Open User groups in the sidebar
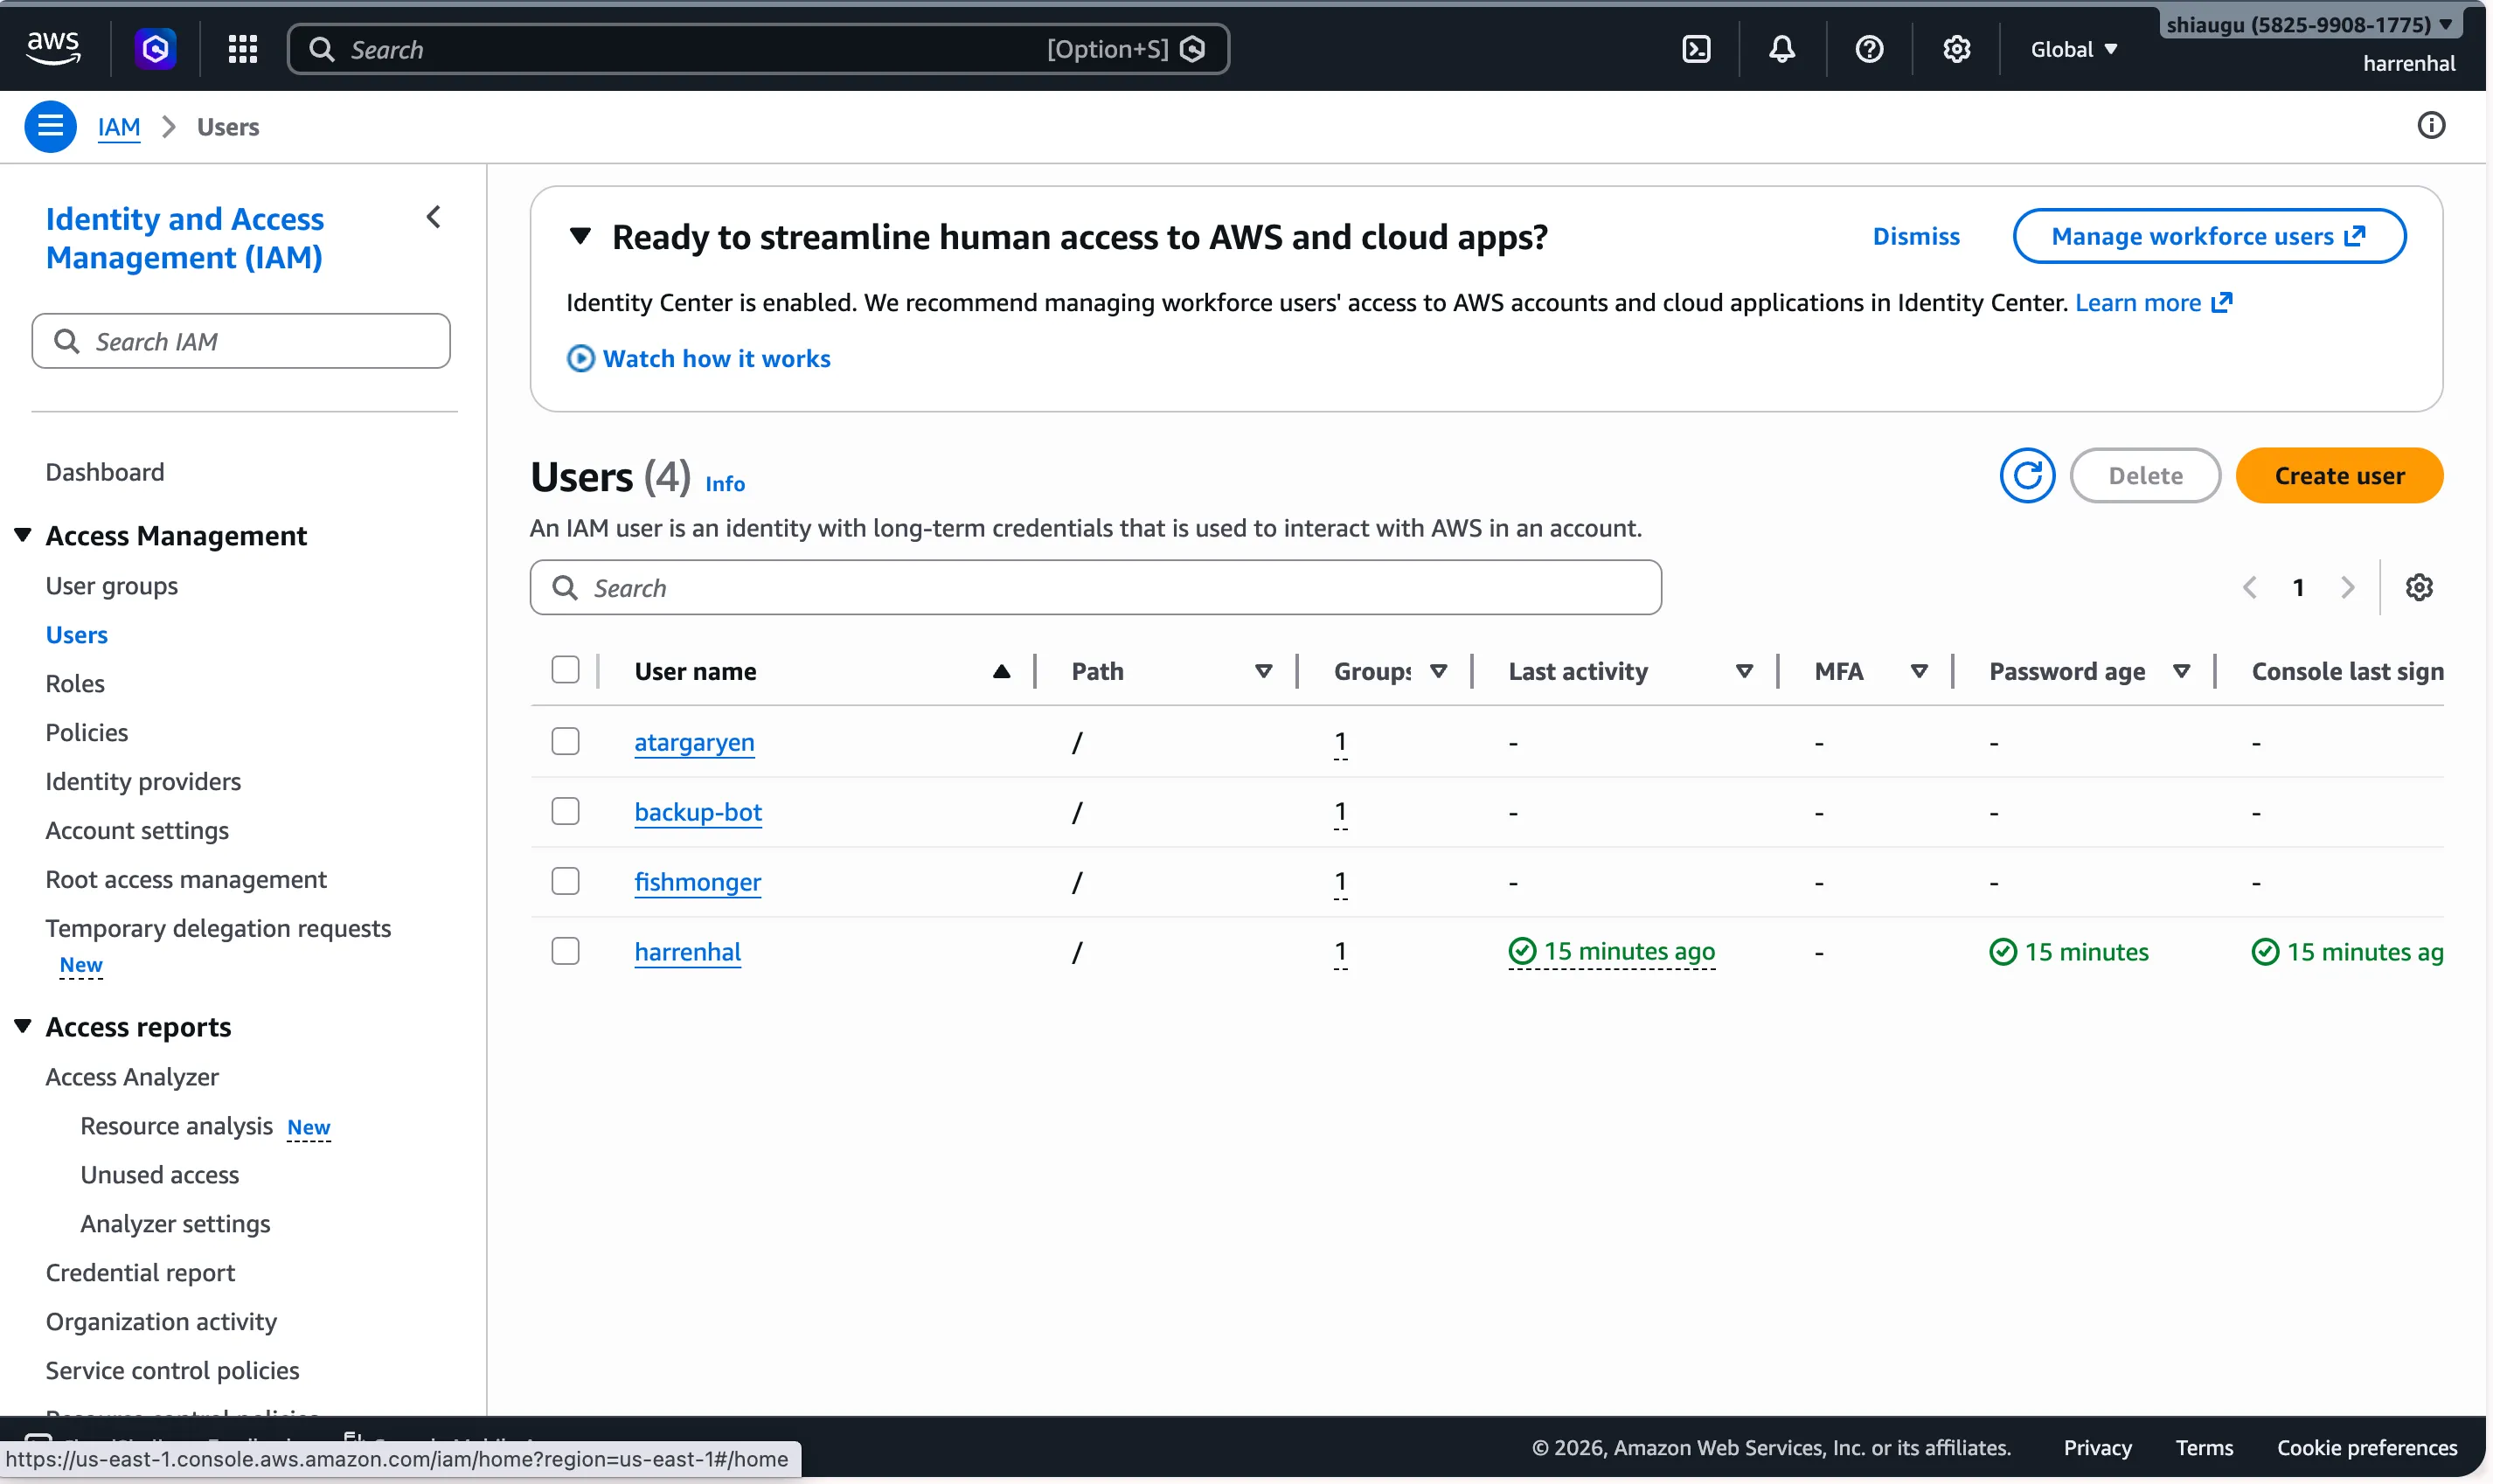This screenshot has width=2493, height=1484. (x=112, y=586)
